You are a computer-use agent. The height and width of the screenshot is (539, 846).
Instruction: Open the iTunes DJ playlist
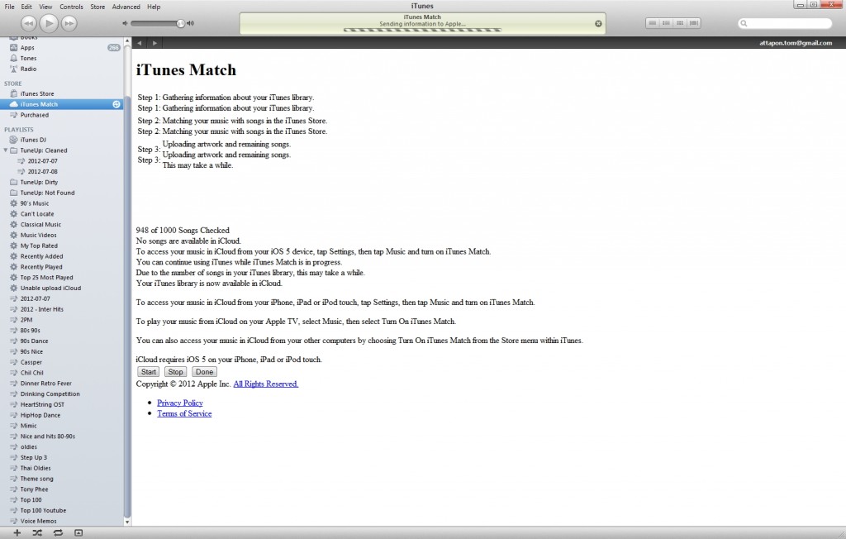[x=31, y=139]
